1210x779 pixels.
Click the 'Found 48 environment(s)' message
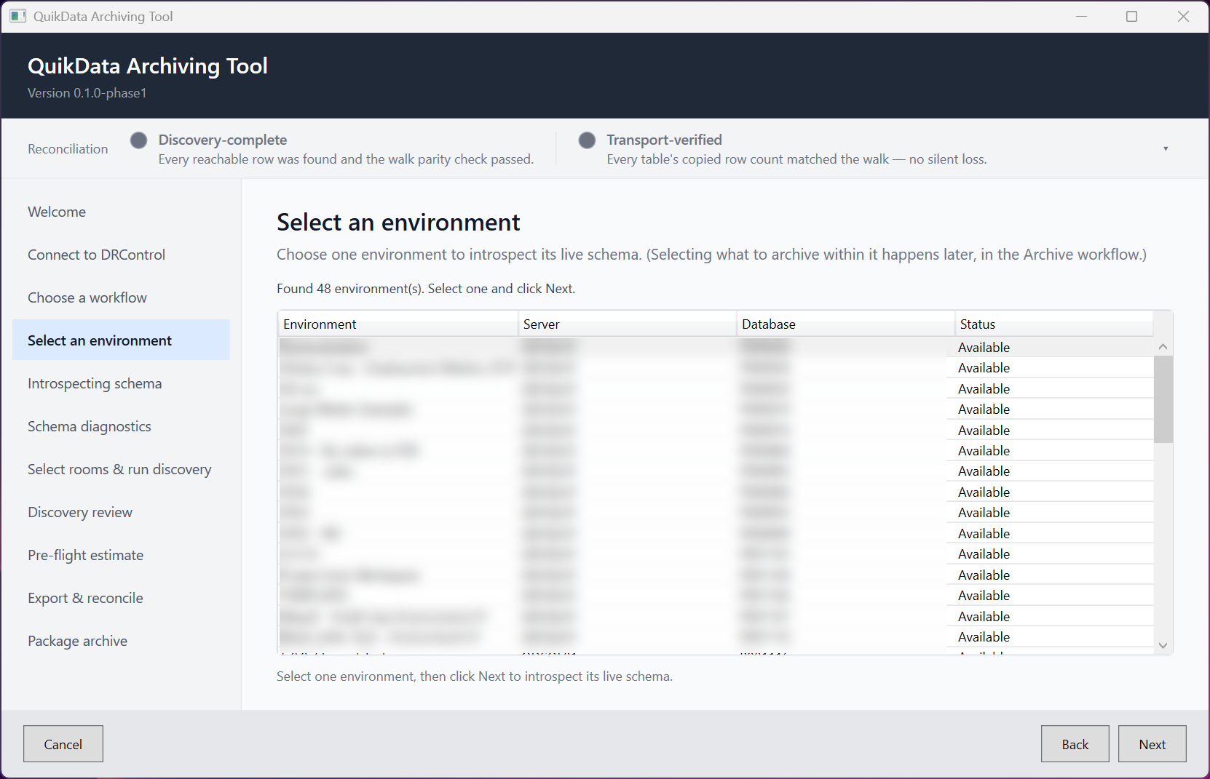pos(426,289)
